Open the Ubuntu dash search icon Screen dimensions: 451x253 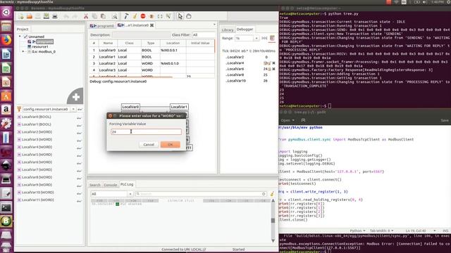pos(6,13)
